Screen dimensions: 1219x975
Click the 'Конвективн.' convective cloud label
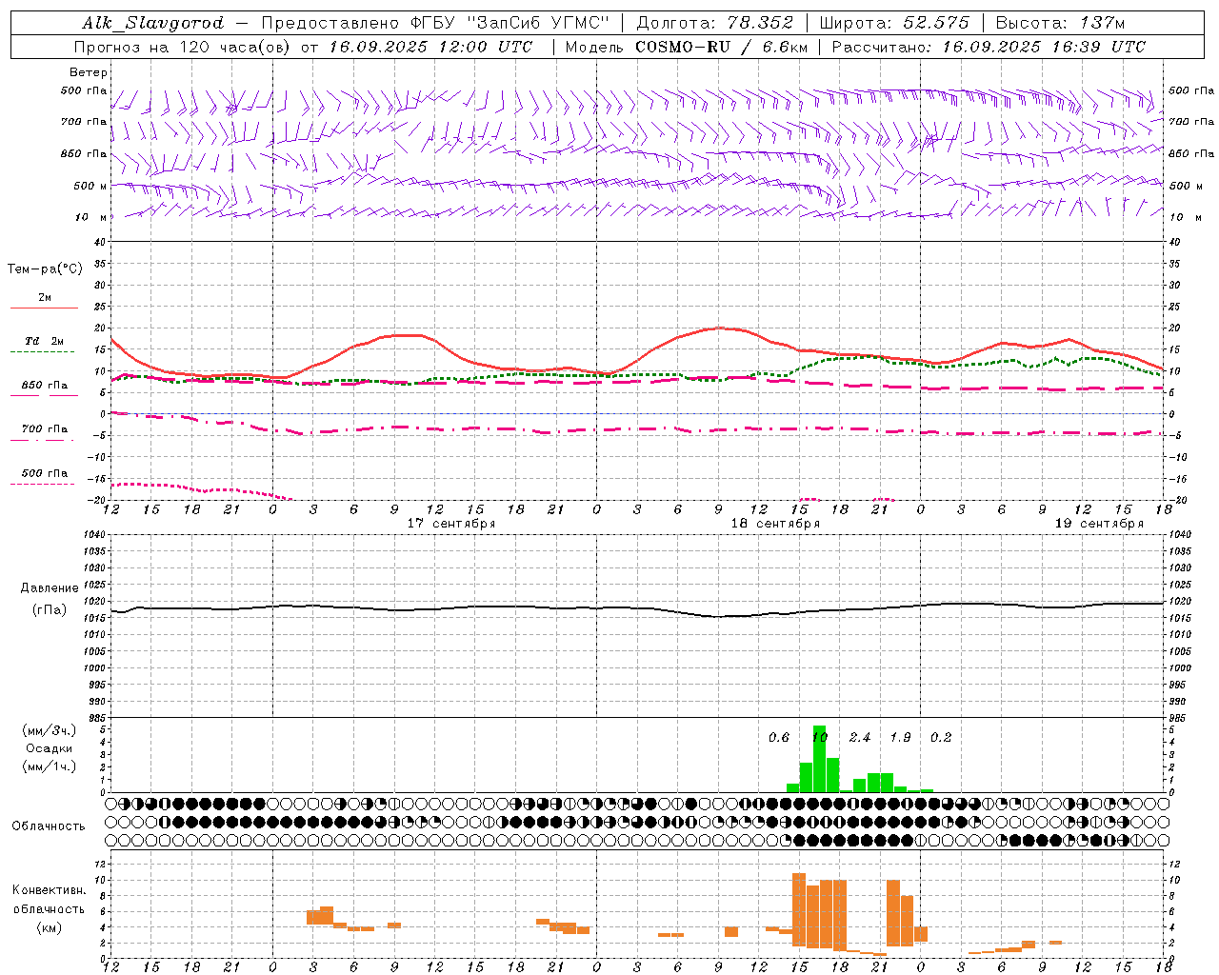(x=50, y=890)
